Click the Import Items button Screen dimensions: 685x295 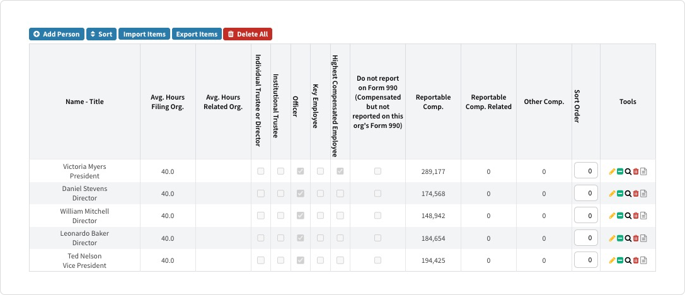point(144,34)
